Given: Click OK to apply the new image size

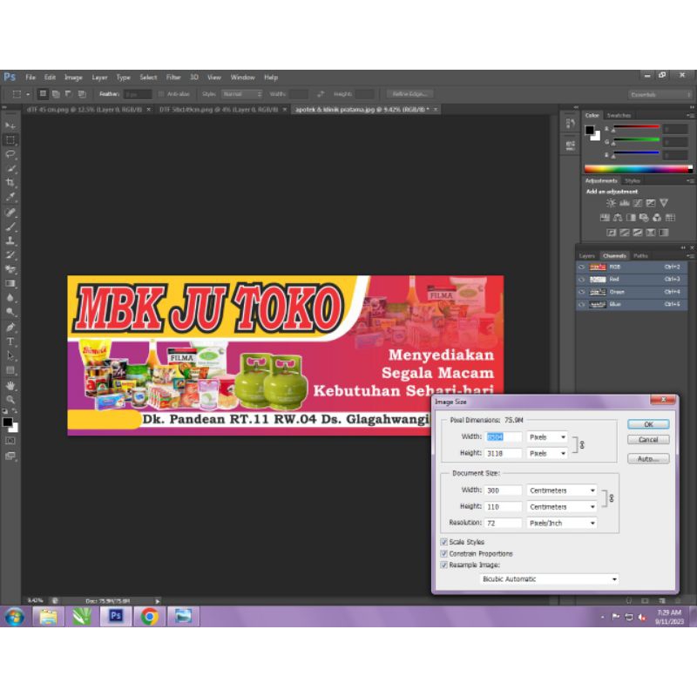Looking at the screenshot, I should point(647,424).
